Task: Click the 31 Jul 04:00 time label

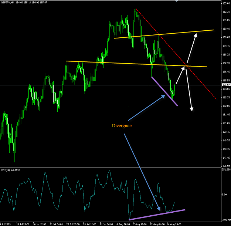Action: (106, 225)
